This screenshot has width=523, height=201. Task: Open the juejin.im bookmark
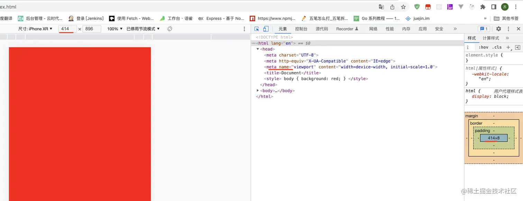tap(418, 19)
